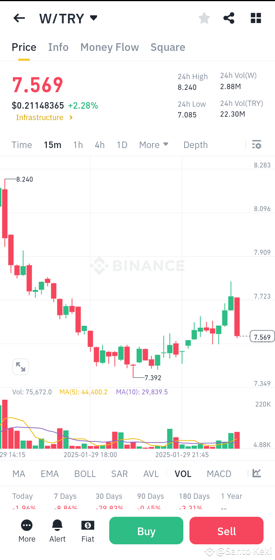Viewport: 275px width, 560px height.
Task: Expand chart to fullscreen via arrows icon
Action: (x=20, y=366)
